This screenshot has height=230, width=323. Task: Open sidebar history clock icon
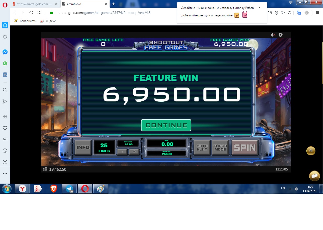tap(5, 151)
